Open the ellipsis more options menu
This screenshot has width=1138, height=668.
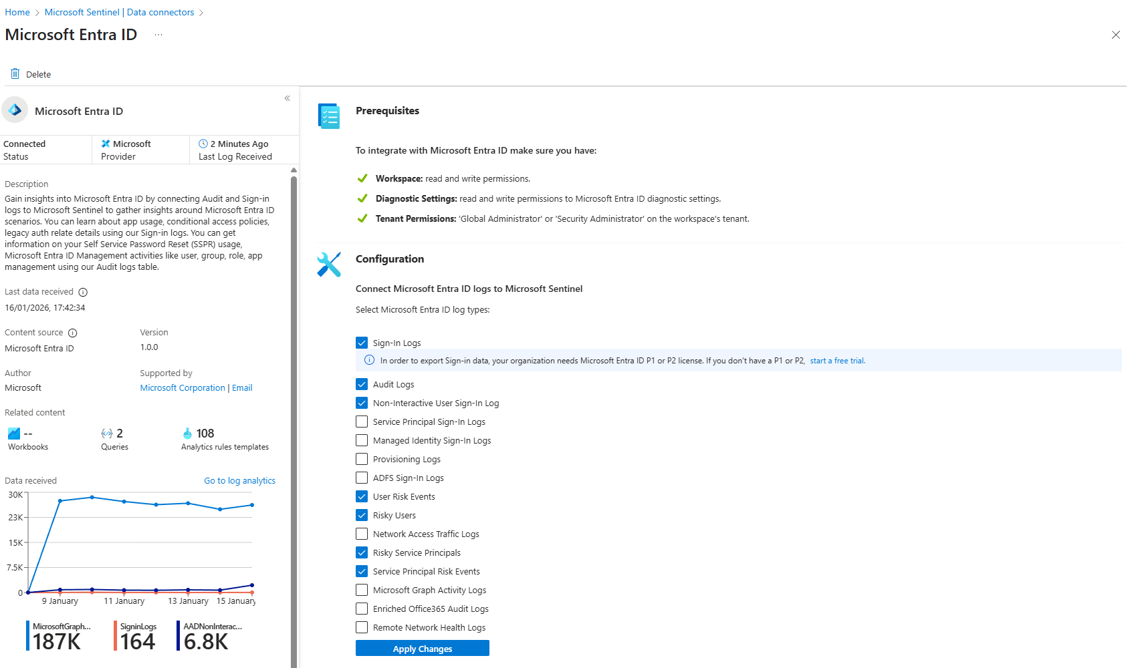pos(158,35)
